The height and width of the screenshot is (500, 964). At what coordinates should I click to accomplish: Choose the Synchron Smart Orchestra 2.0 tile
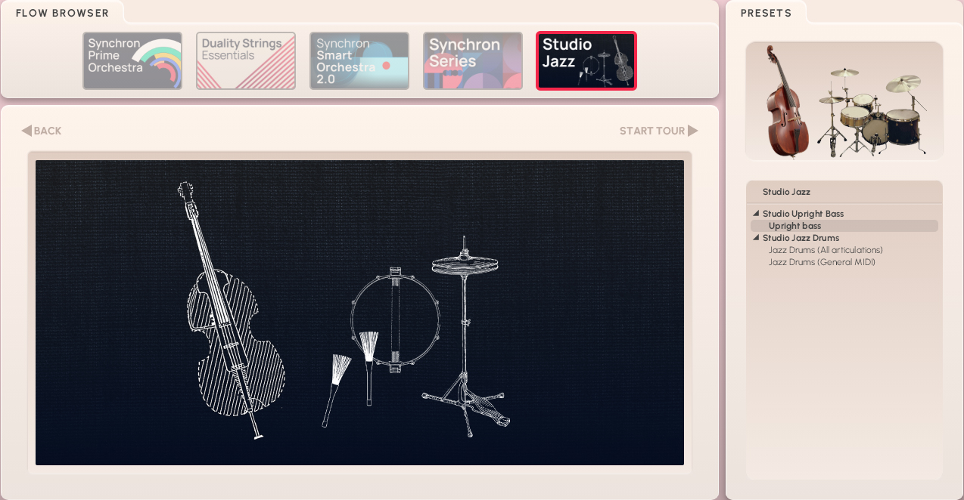(359, 60)
